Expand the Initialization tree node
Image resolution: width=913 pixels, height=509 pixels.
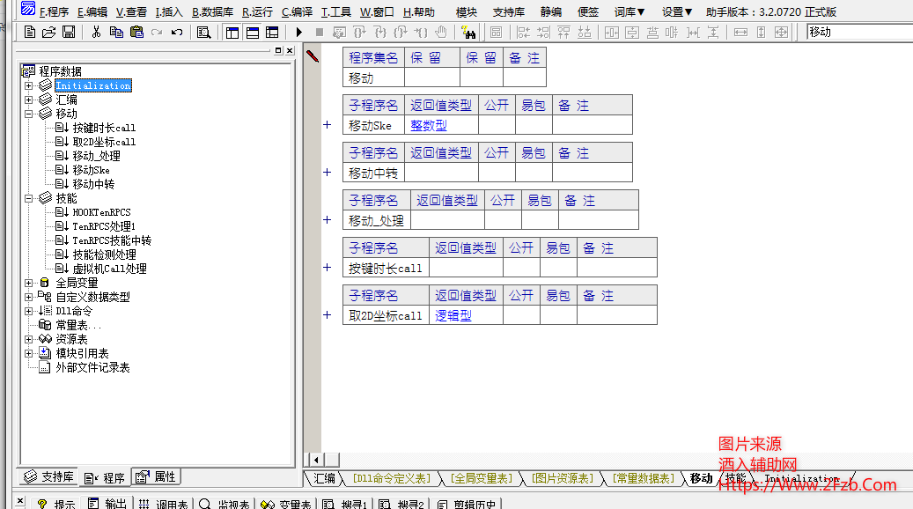coord(29,85)
